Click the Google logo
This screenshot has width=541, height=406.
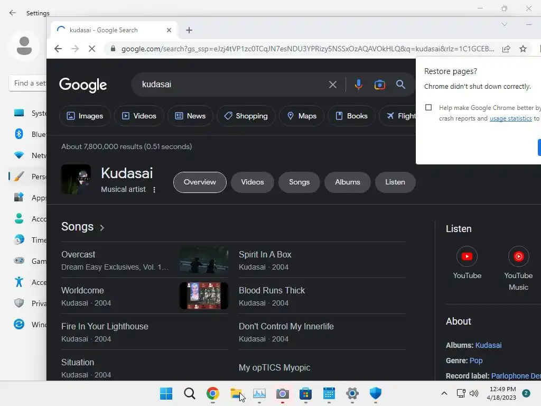83,85
